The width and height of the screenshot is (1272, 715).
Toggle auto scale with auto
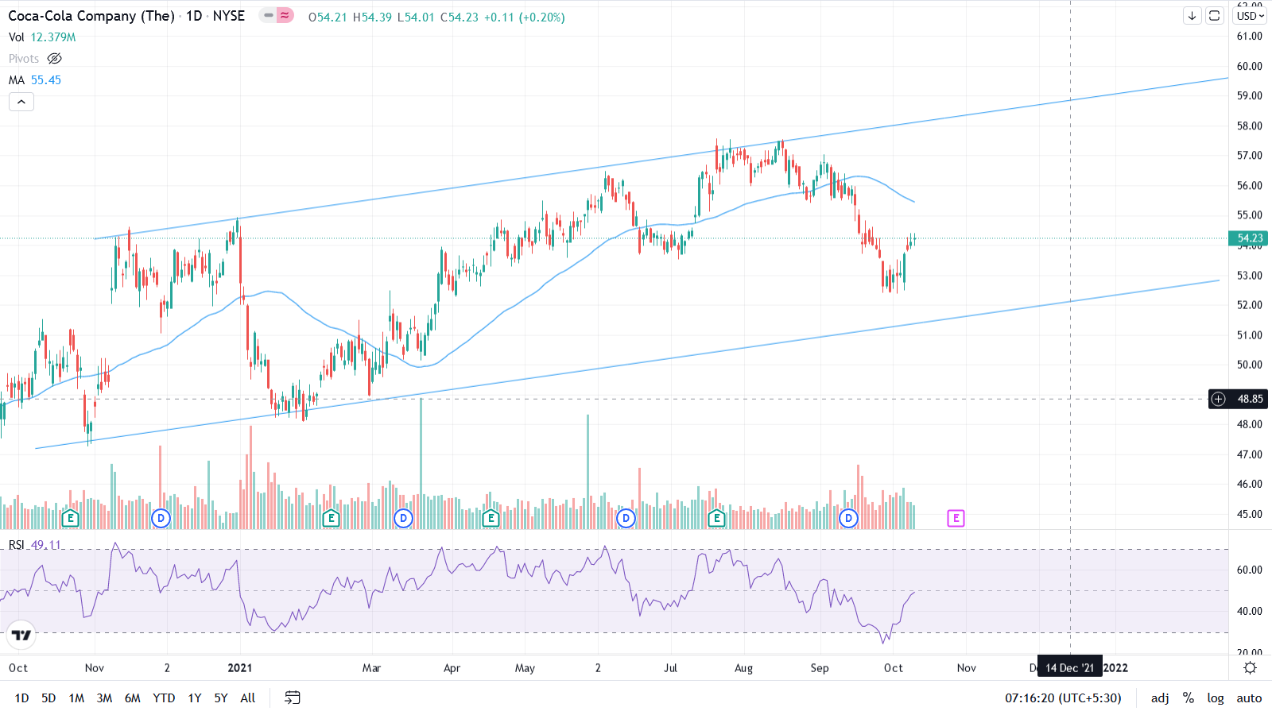click(x=1249, y=698)
